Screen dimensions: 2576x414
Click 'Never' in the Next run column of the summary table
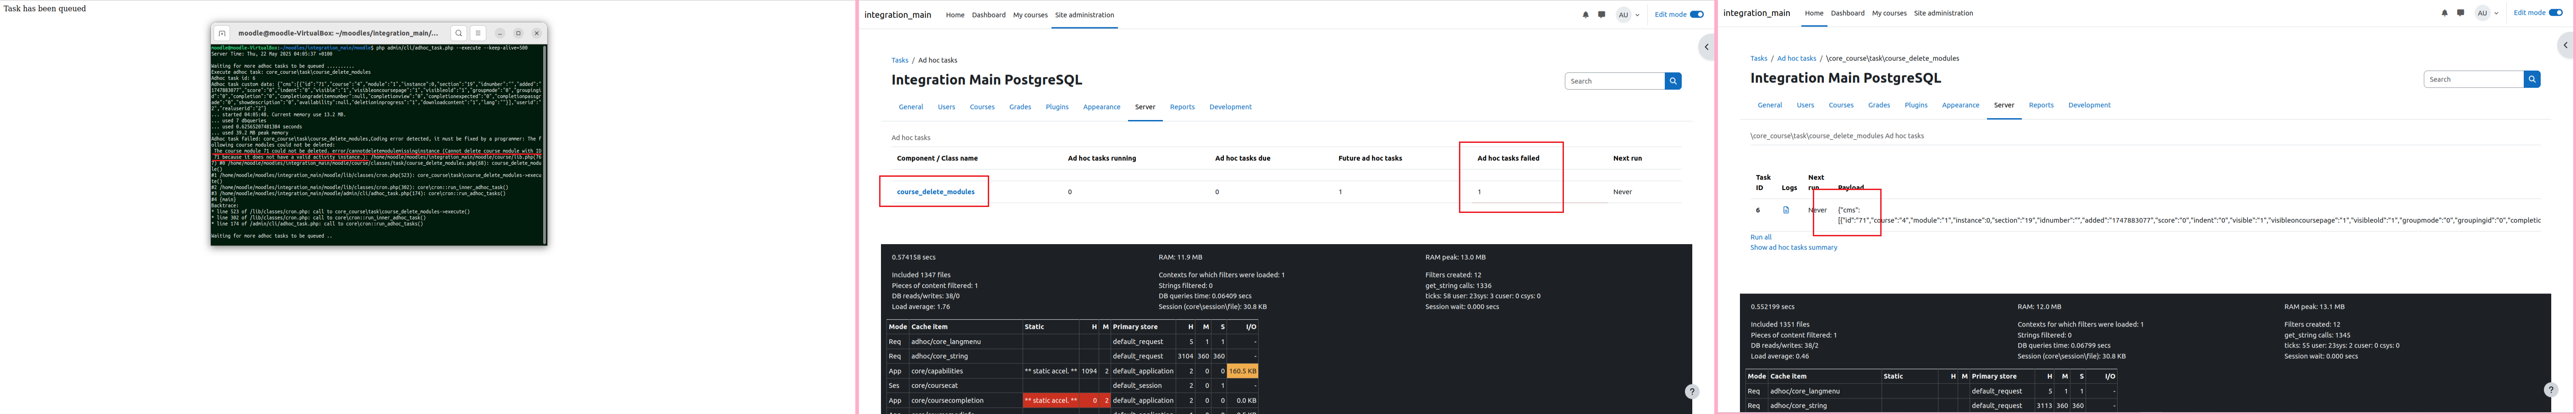click(1622, 192)
